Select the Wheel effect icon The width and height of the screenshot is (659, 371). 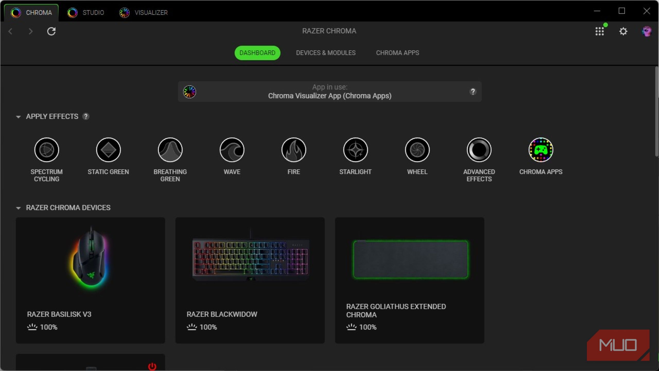417,150
